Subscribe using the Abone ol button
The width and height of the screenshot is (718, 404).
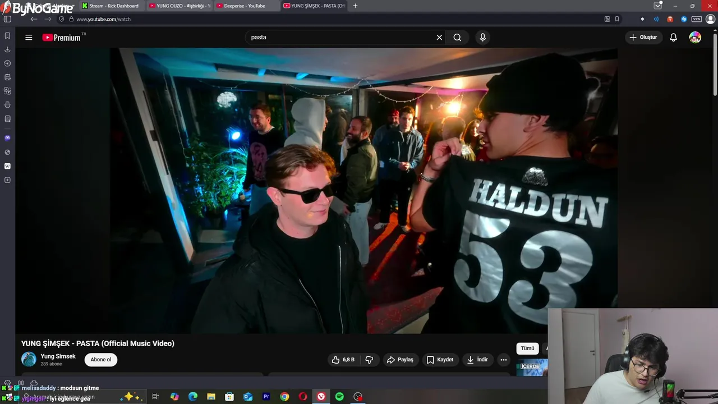click(x=101, y=360)
